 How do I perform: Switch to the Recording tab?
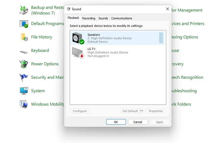tap(89, 18)
